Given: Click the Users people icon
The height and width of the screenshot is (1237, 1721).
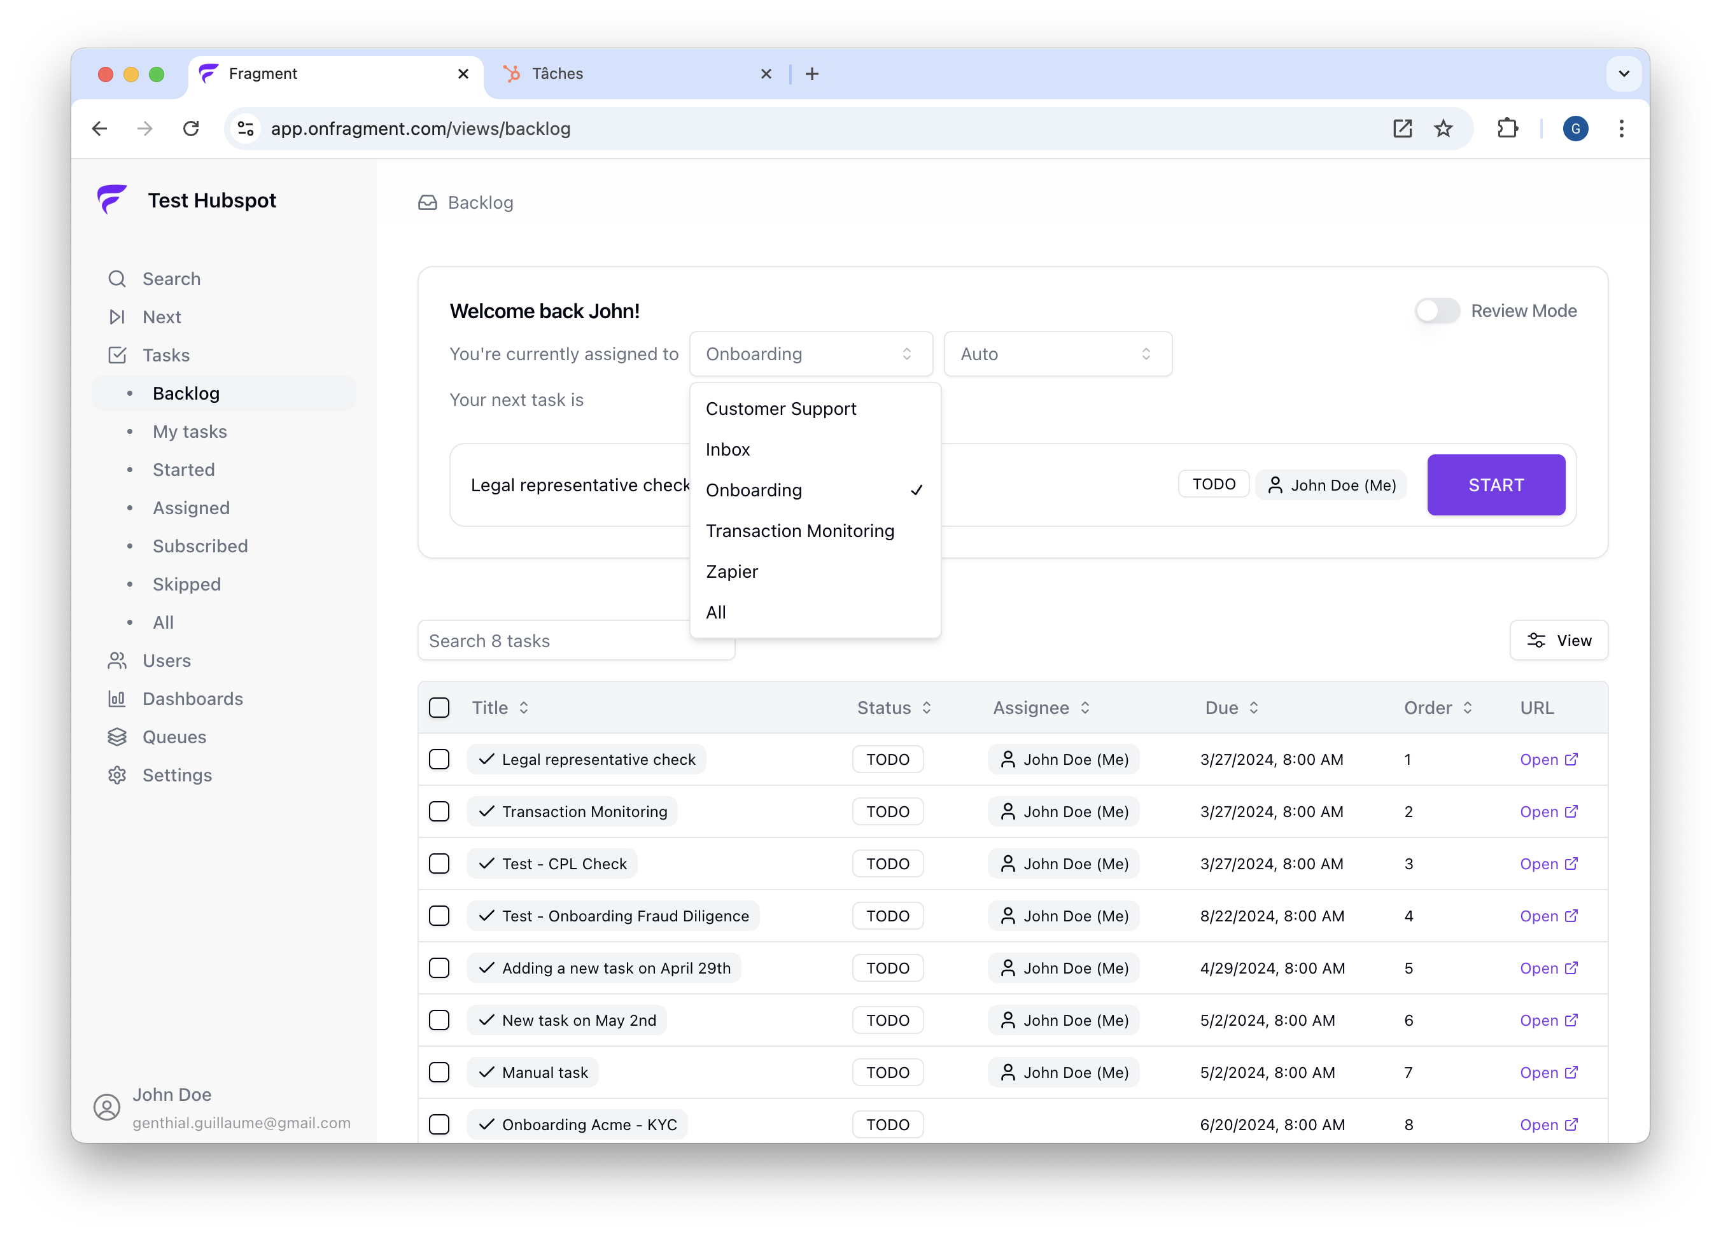Looking at the screenshot, I should [117, 660].
